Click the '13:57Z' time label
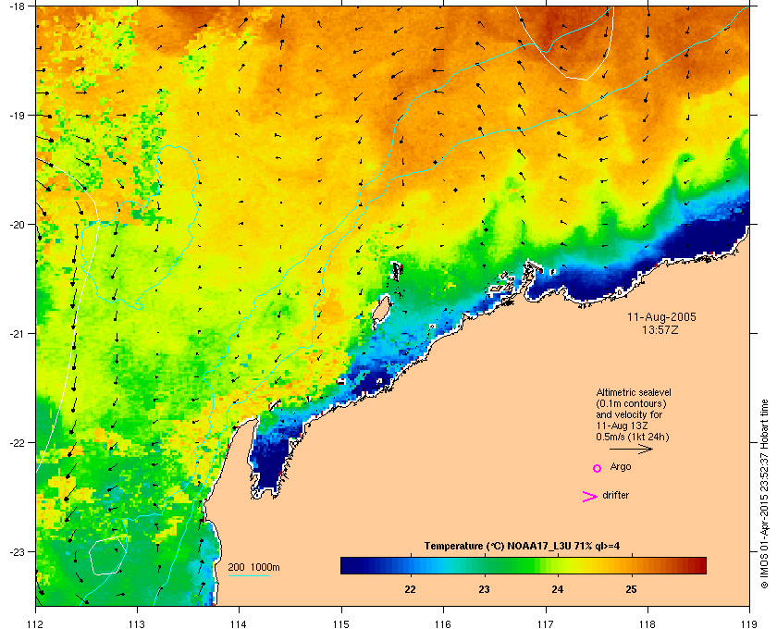This screenshot has height=629, width=777. point(660,329)
